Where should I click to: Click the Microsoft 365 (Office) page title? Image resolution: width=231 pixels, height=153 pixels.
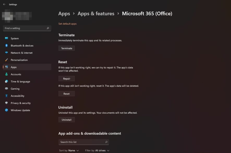pyautogui.click(x=147, y=14)
